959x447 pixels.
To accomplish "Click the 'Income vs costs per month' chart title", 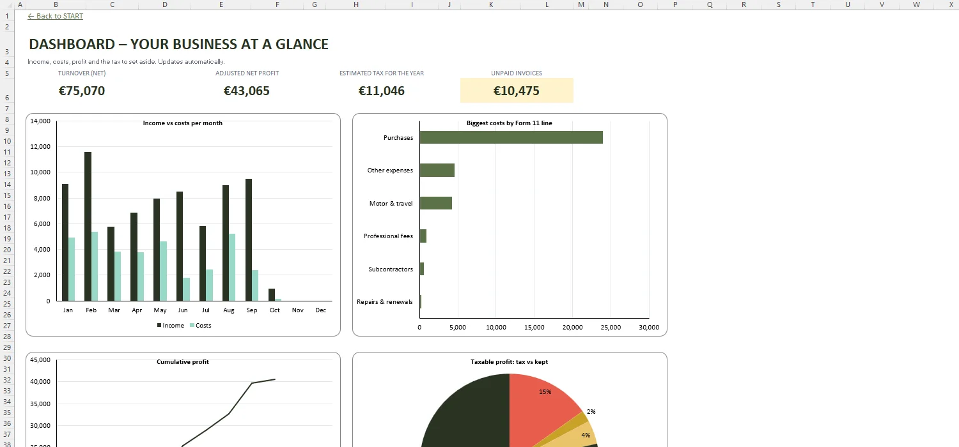I will pos(183,123).
